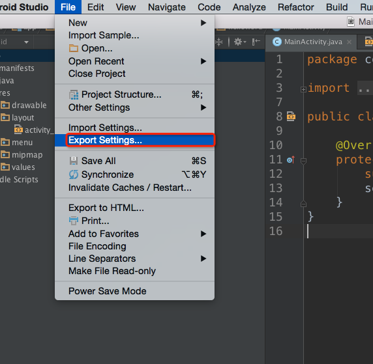This screenshot has height=364, width=373.
Task: Expand the folded import block on line 3
Action: tap(303, 90)
